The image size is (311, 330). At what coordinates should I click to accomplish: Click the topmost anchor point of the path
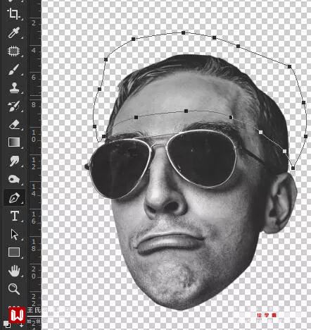184,32
